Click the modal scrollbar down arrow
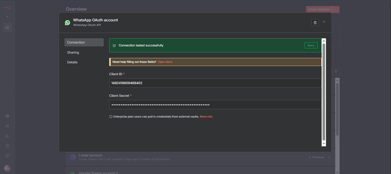The height and width of the screenshot is (174, 391). tap(324, 143)
